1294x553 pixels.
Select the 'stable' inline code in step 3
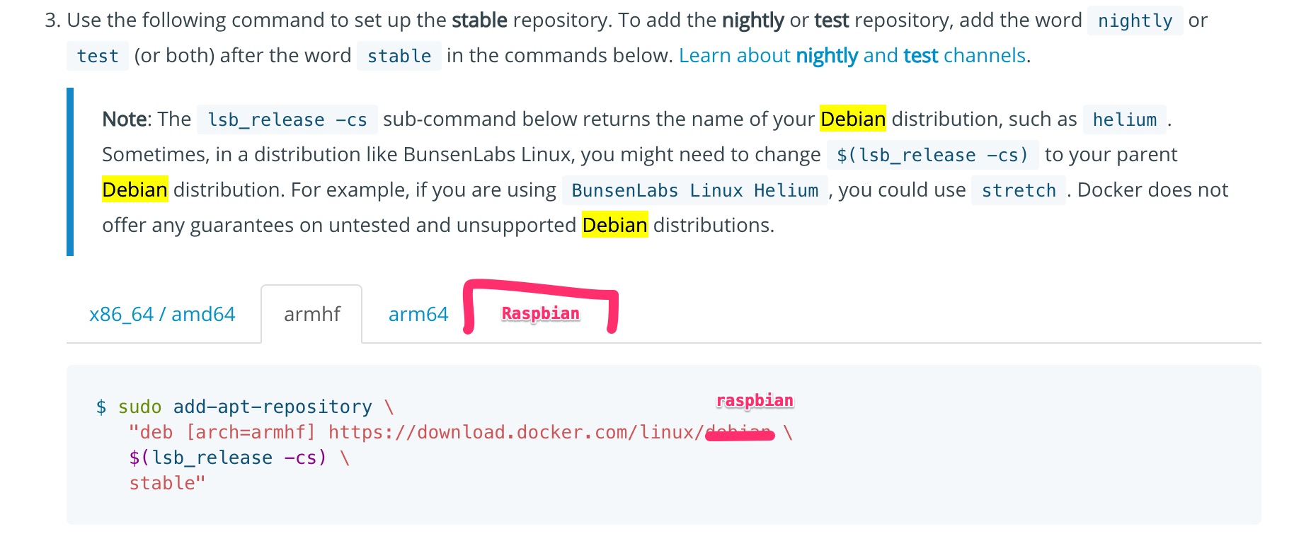pos(399,56)
